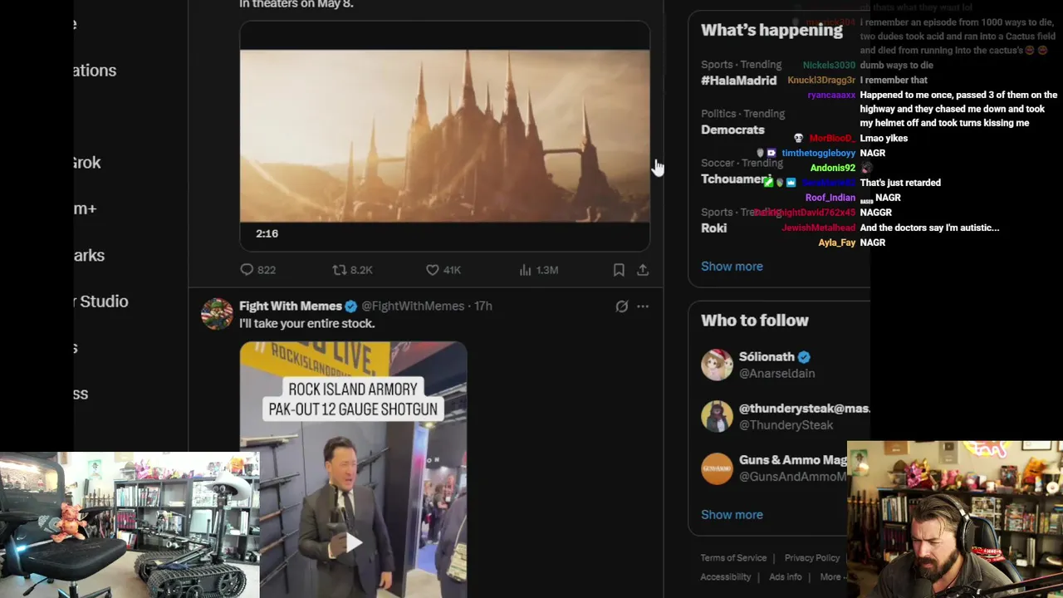
Task: Bookmark the castle video post
Action: pos(619,270)
